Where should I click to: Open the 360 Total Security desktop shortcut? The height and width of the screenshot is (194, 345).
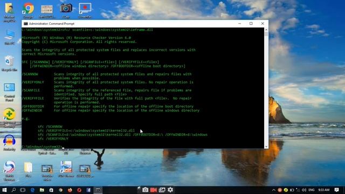click(x=9, y=118)
